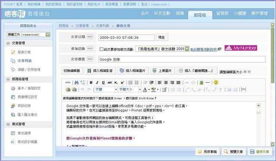Open text color picker arrow
276x161 pixels.
[149, 90]
